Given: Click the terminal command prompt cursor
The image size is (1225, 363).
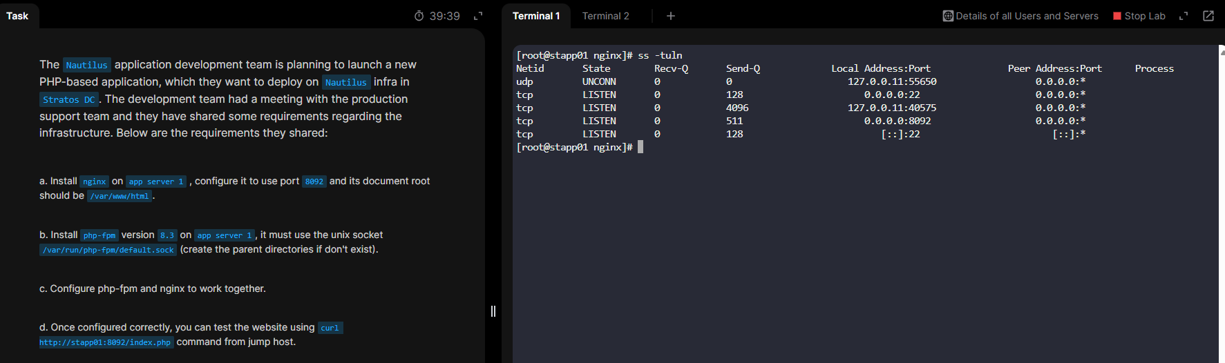Looking at the screenshot, I should (640, 147).
